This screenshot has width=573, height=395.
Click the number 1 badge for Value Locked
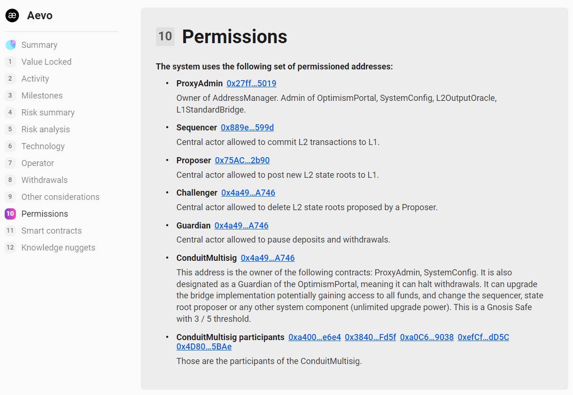click(10, 62)
